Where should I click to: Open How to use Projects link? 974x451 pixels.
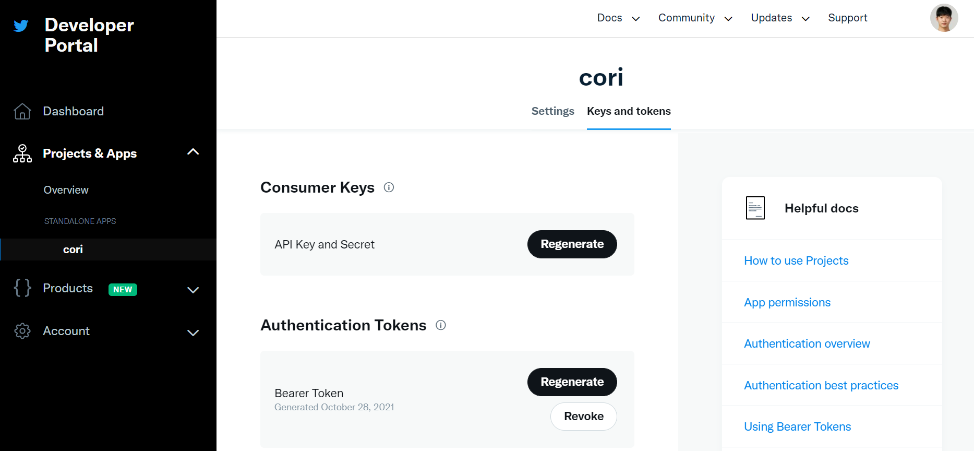(796, 260)
